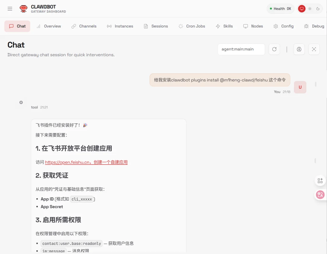The height and width of the screenshot is (254, 327).
Task: Switch to the Cron Jobs tab
Action: 192,26
